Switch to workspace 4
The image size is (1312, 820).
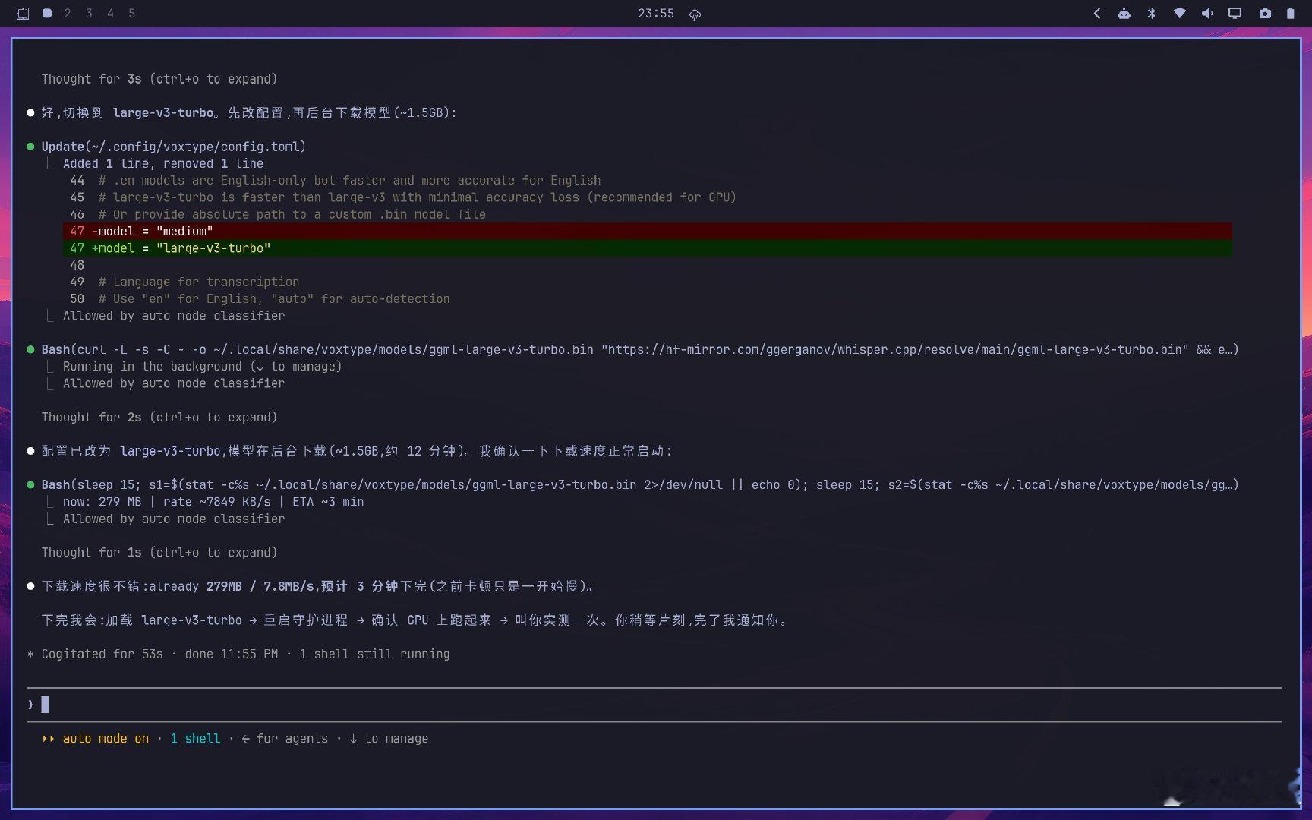pyautogui.click(x=111, y=13)
